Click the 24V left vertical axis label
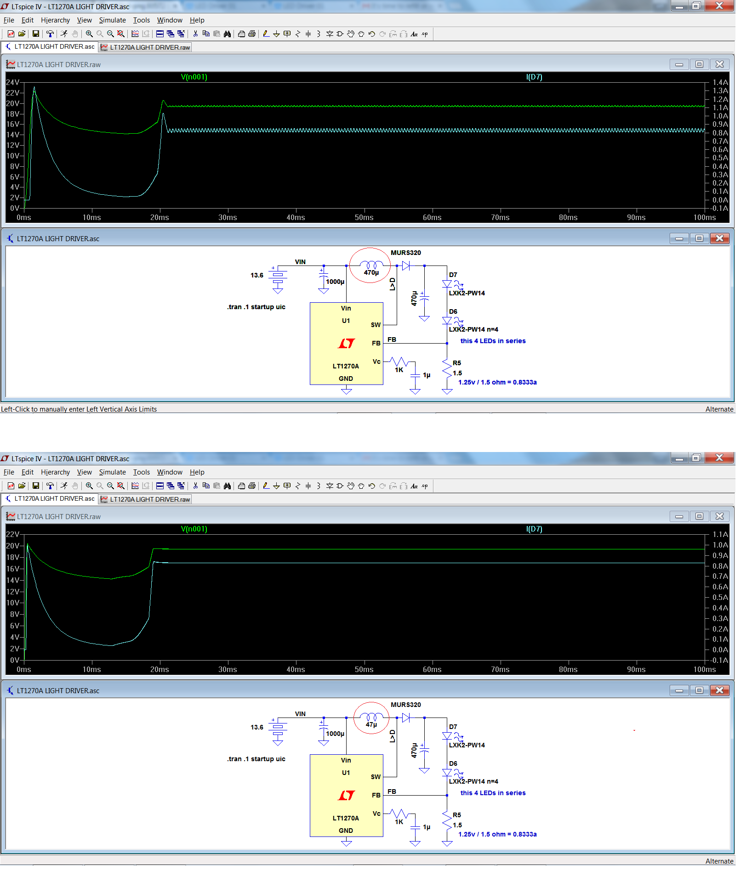 point(12,82)
